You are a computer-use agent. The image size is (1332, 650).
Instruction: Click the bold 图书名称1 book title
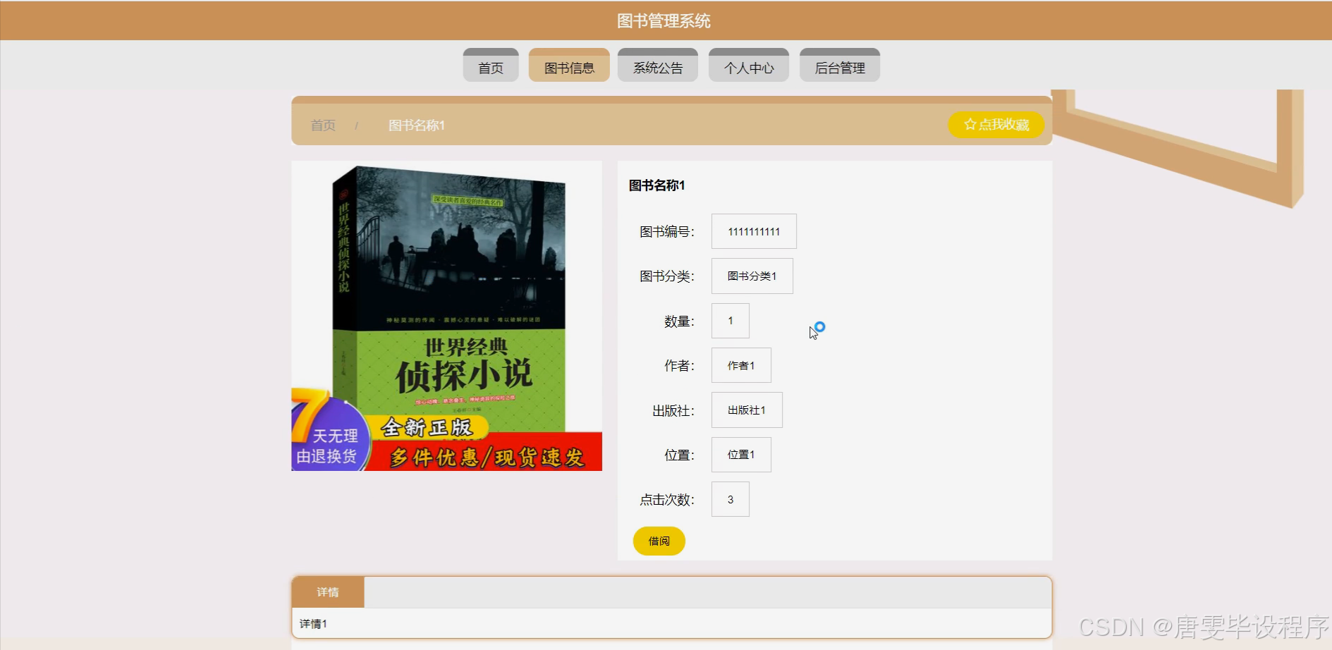click(x=657, y=185)
